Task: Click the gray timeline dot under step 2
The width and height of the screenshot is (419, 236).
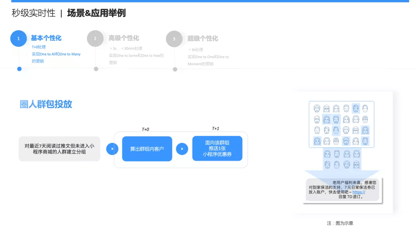Action: (96, 69)
